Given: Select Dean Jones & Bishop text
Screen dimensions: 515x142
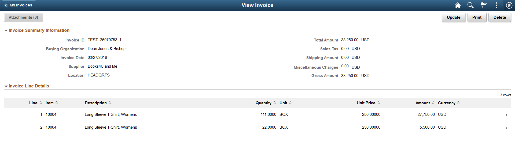Looking at the screenshot, I should tap(106, 49).
